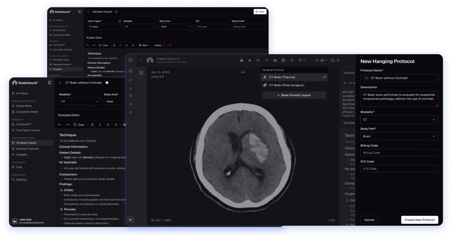This screenshot has width=452, height=238.
Task: Toggle favorite star next to Add New Snippet
Action: click(116, 12)
